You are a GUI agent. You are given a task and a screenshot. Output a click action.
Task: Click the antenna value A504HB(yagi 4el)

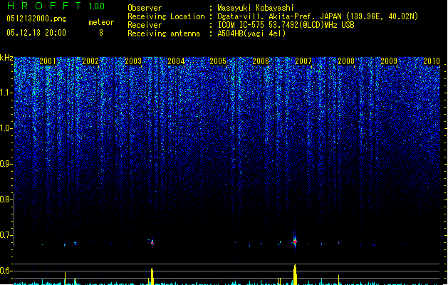[251, 33]
